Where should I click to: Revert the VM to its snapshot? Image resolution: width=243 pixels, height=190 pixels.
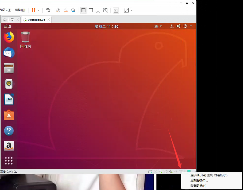(x=66, y=10)
